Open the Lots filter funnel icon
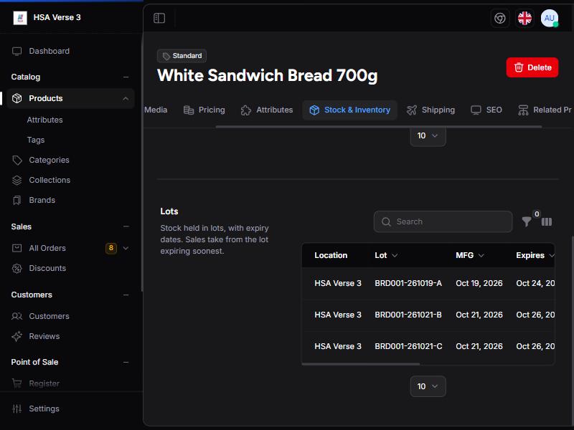This screenshot has width=574, height=430. point(527,221)
